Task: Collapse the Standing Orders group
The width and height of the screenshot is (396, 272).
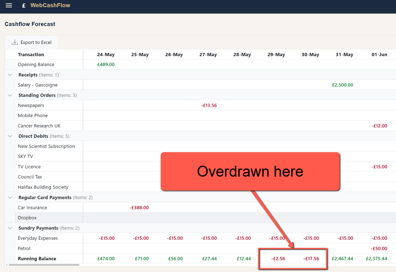Action: (x=10, y=95)
